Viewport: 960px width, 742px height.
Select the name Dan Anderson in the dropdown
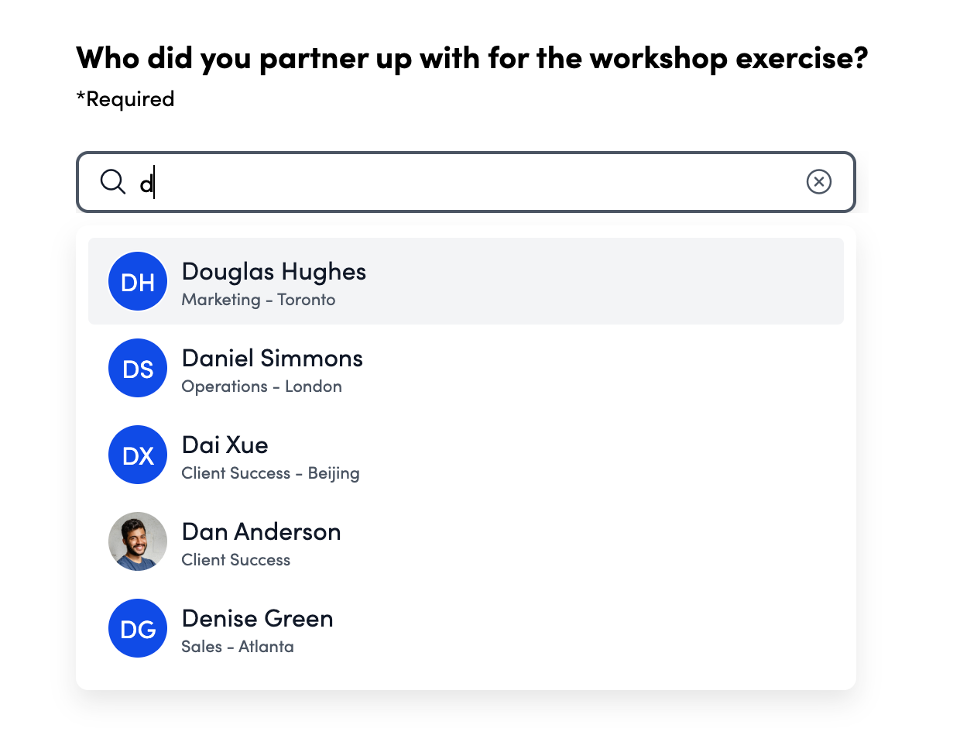pyautogui.click(x=261, y=532)
